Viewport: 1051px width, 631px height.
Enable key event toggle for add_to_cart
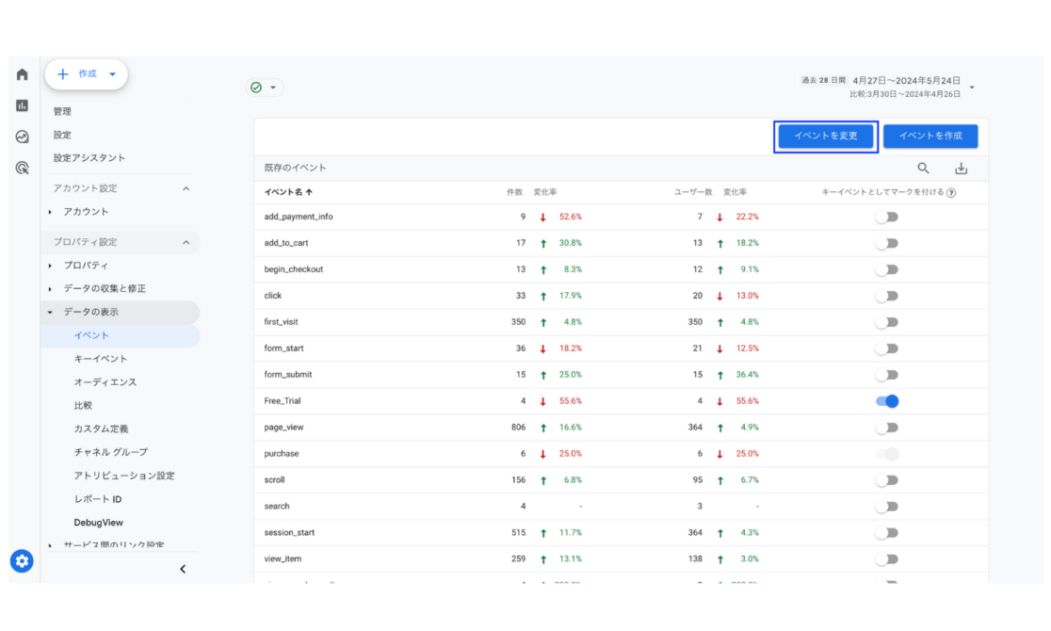(887, 243)
